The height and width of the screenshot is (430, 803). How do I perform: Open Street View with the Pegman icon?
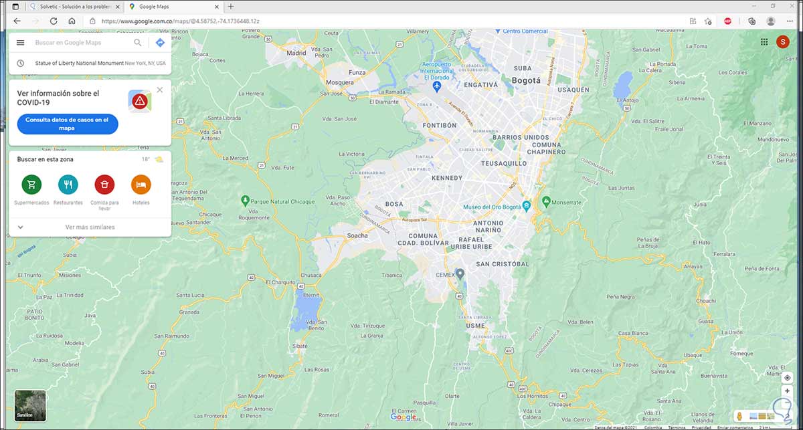click(740, 416)
